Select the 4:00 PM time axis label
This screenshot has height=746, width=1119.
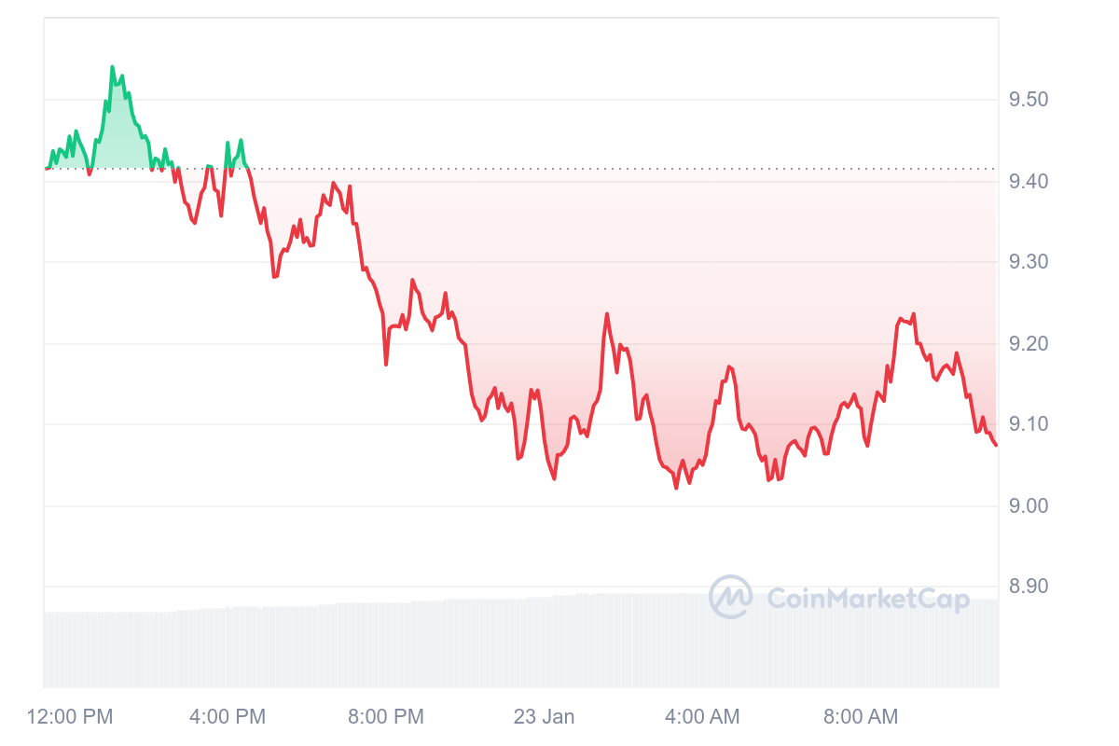coord(227,717)
